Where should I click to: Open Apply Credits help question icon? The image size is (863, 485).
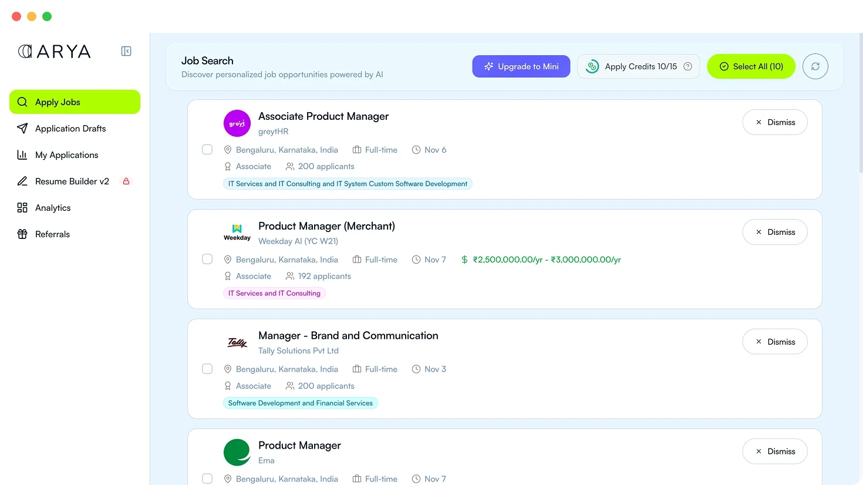(687, 66)
